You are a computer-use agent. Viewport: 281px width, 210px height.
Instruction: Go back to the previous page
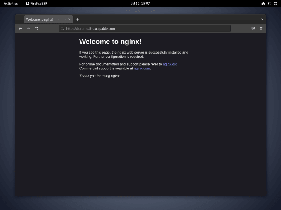20,28
